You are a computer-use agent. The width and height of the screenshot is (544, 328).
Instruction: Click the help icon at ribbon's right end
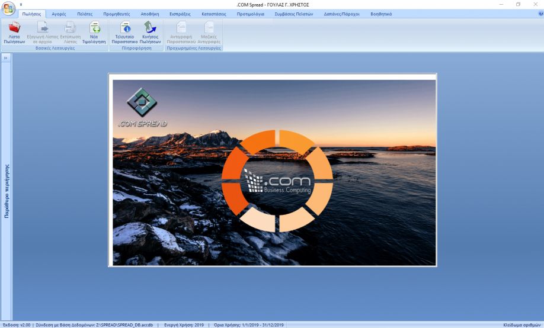[x=540, y=14]
